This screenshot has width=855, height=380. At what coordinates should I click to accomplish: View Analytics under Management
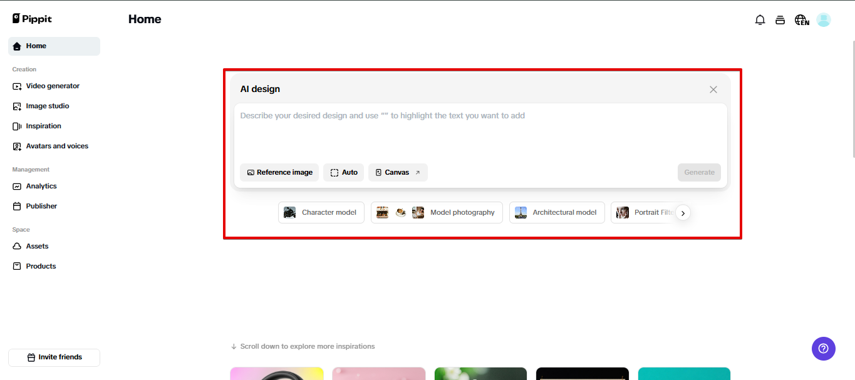41,186
